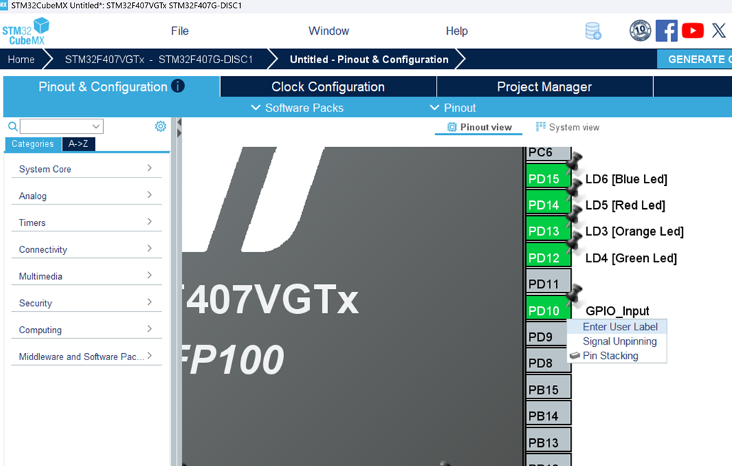The width and height of the screenshot is (732, 466).
Task: Click the info icon beside Pinout & Configuration
Action: click(x=178, y=86)
